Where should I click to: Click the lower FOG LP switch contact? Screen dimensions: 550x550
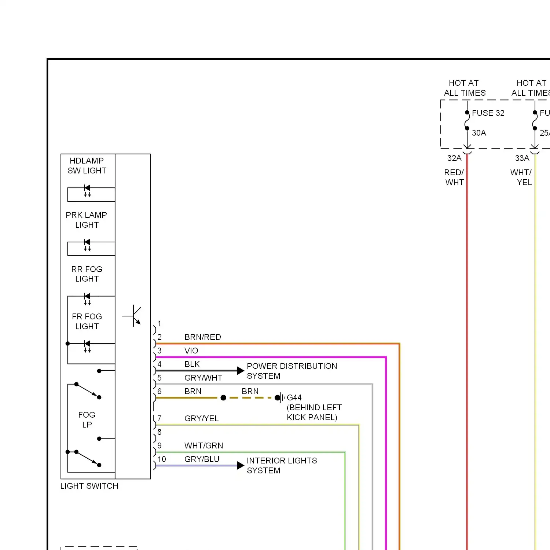(88, 458)
